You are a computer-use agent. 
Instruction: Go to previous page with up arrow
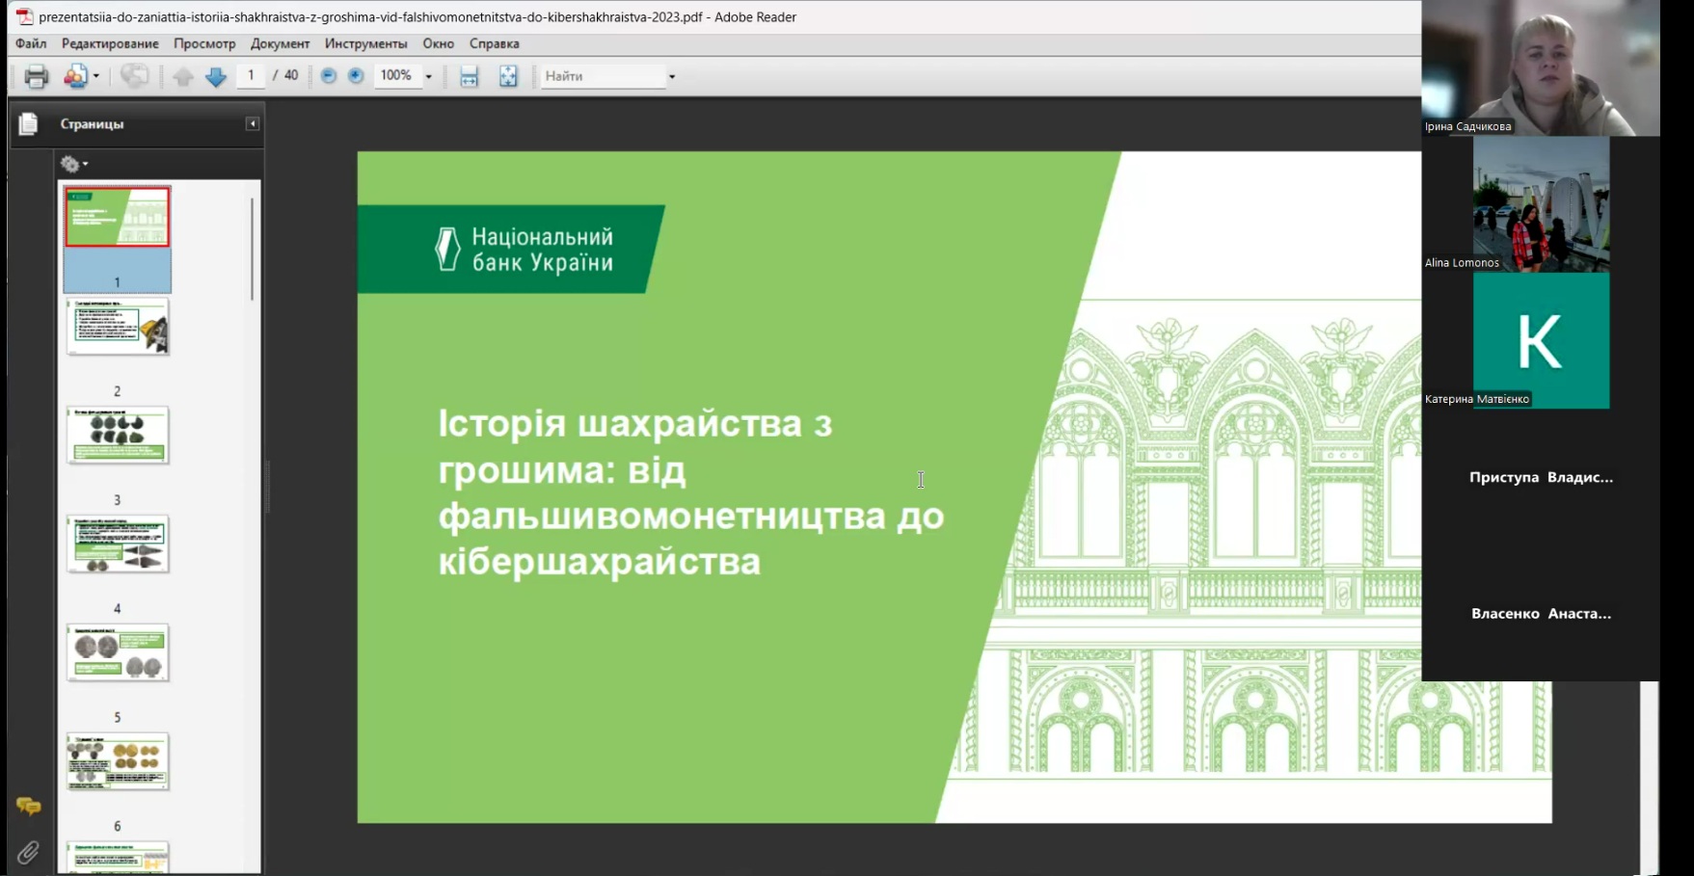pyautogui.click(x=183, y=75)
